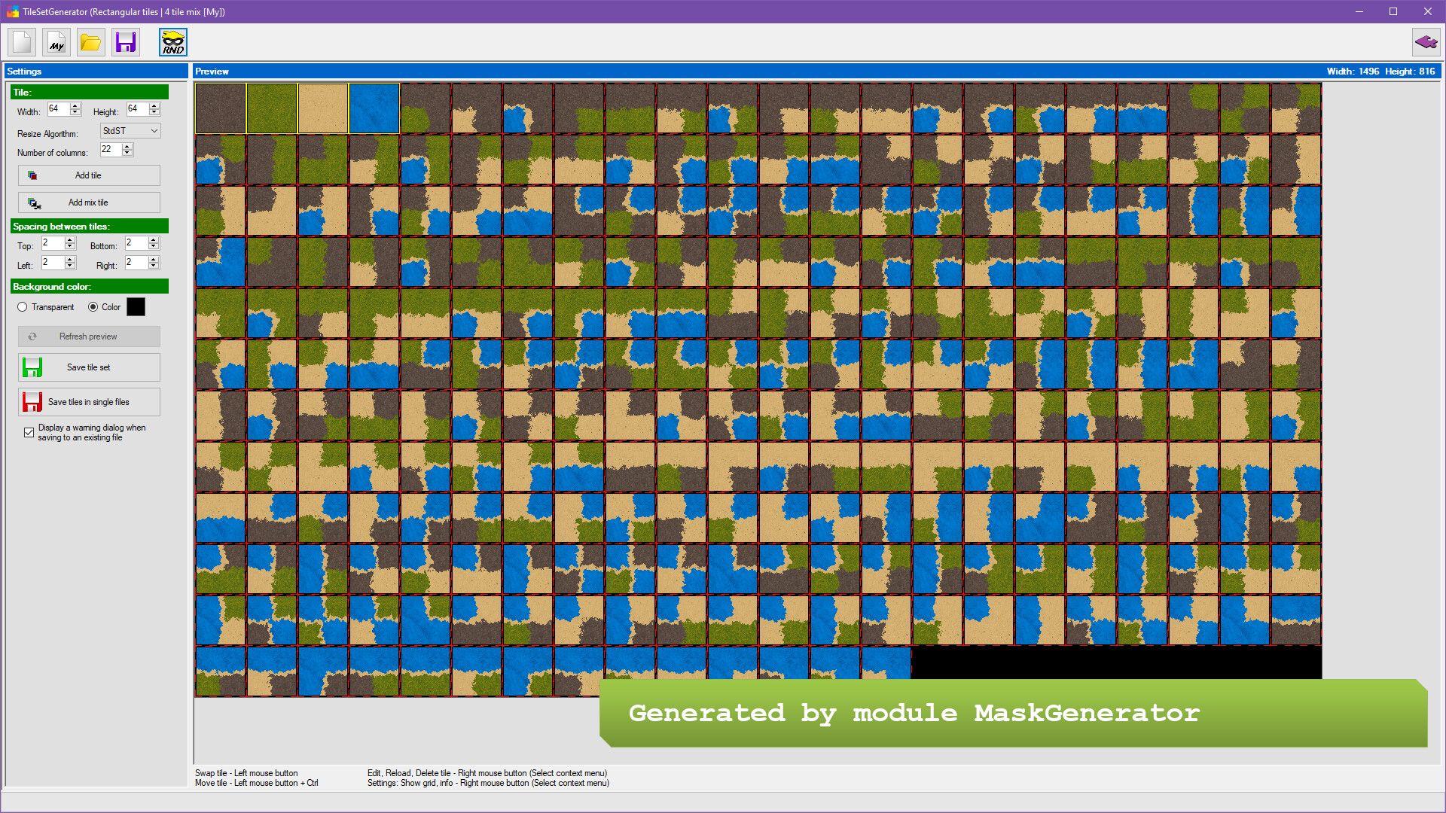This screenshot has width=1446, height=813.
Task: Select the Transparent background radio button
Action: click(x=23, y=307)
